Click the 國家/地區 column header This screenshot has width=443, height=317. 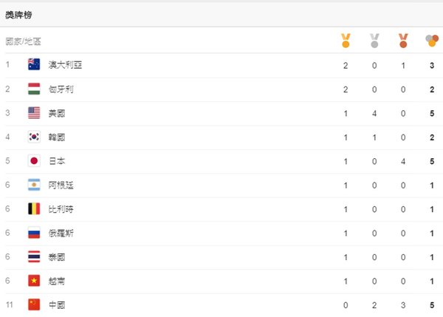tap(23, 41)
